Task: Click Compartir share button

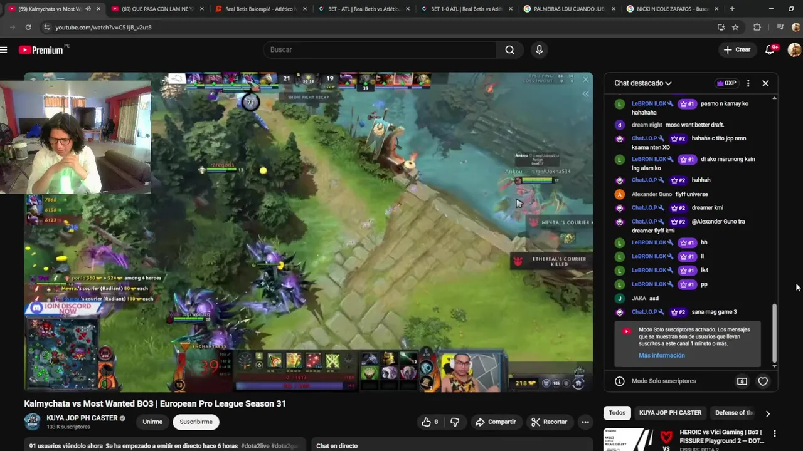Action: [496, 422]
